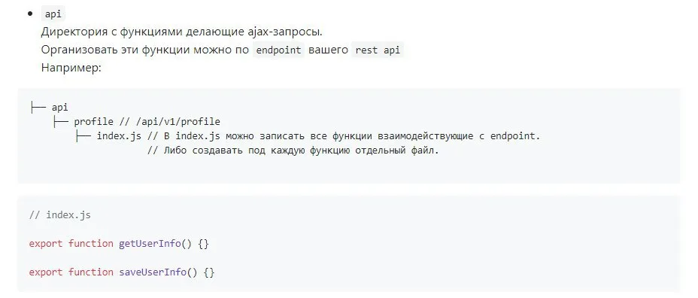This screenshot has height=298, width=698.
Task: Click the inline code word "endpoint"
Action: 278,50
